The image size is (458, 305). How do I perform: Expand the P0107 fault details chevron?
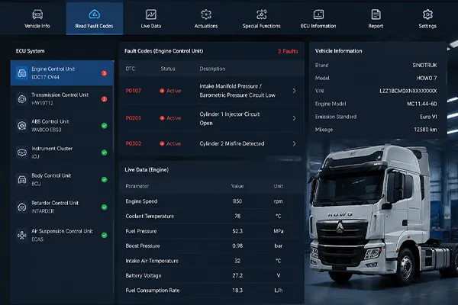[x=294, y=91]
